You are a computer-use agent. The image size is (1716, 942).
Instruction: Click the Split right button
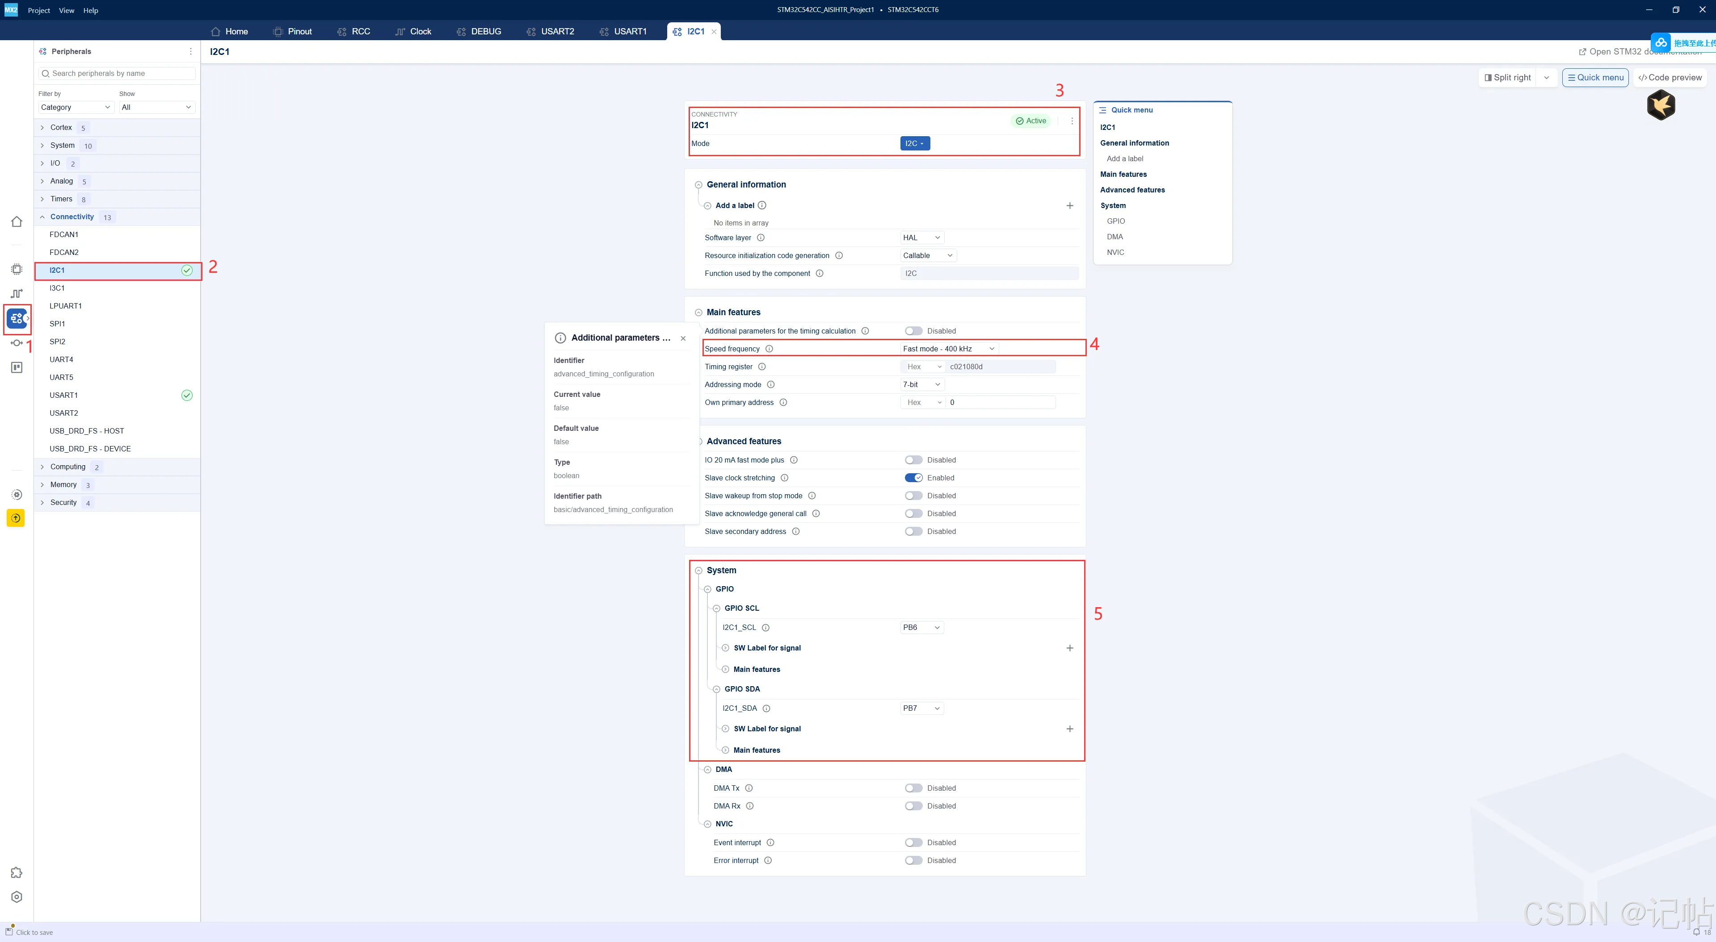point(1507,78)
